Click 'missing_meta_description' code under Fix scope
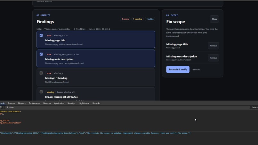The height and width of the screenshot is (145, 258). tap(179, 60)
